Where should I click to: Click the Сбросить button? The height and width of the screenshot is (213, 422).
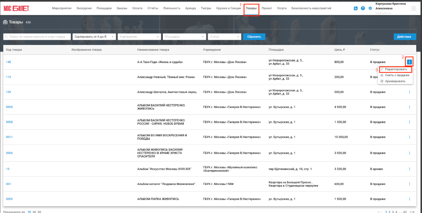coord(254,37)
